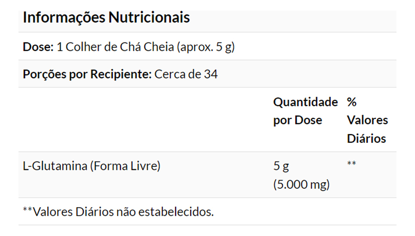Image resolution: width=415 pixels, height=236 pixels.
Task: Click the bold Dose: label
Action: pyautogui.click(x=38, y=47)
